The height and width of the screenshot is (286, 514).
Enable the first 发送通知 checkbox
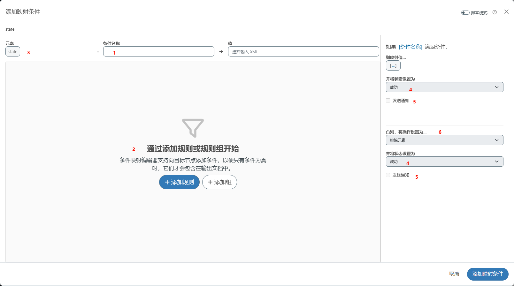click(x=388, y=101)
